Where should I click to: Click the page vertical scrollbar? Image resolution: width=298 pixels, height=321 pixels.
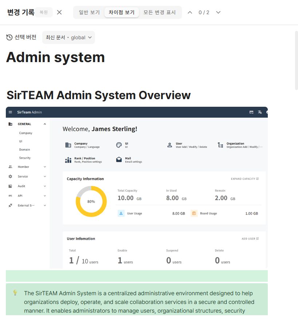tap(296, 60)
